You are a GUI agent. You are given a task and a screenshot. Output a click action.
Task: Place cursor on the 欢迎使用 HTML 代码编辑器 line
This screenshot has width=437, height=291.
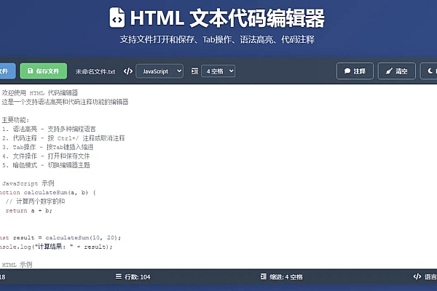[40, 92]
